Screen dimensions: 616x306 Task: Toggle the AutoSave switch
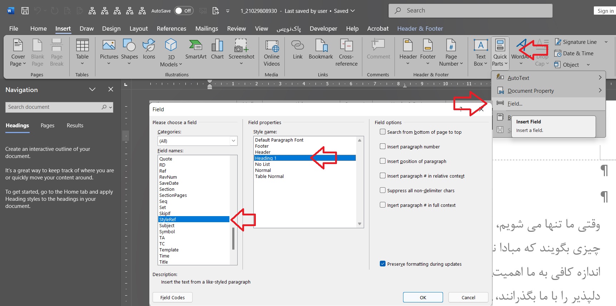click(x=184, y=11)
